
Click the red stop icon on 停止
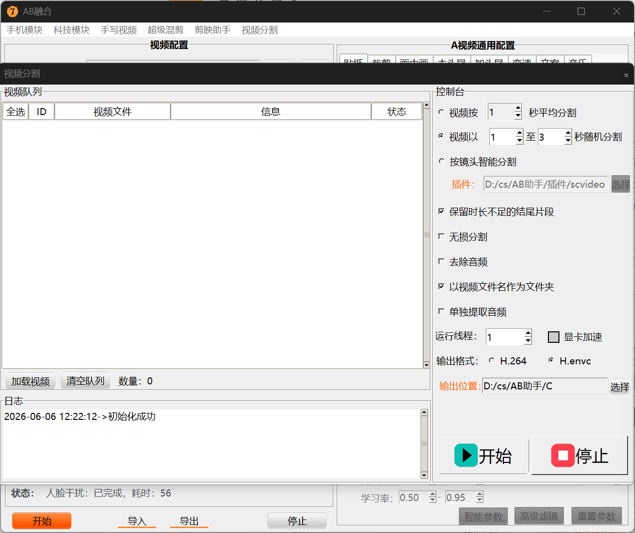coord(563,455)
